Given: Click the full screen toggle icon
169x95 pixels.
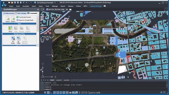Looking at the screenshot, I should point(164,92).
